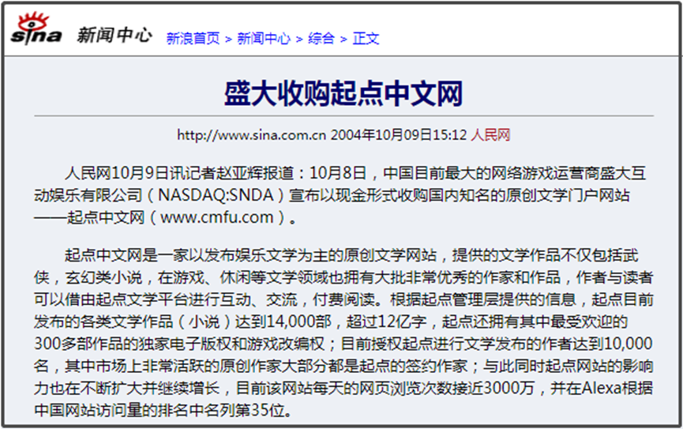Image resolution: width=683 pixels, height=429 pixels.
Task: Click the headline 盛大收购起点中文网
Action: click(x=343, y=93)
